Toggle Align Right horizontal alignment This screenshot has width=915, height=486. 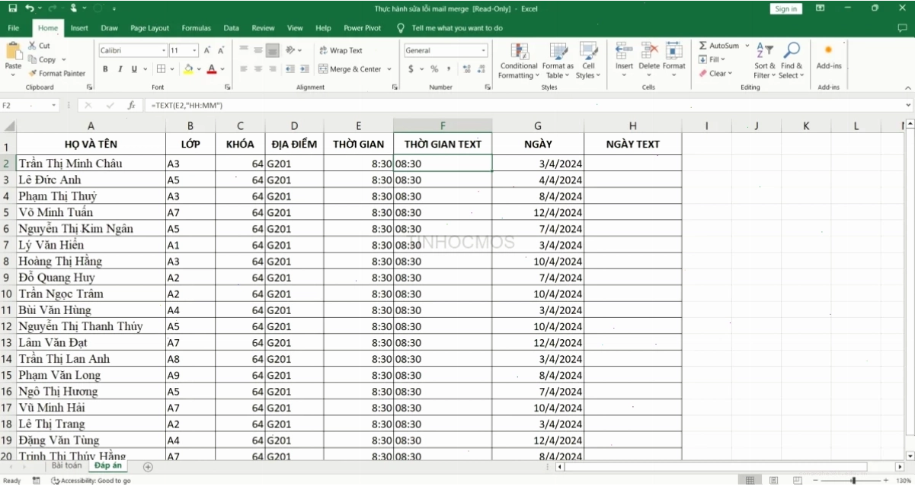coord(273,68)
